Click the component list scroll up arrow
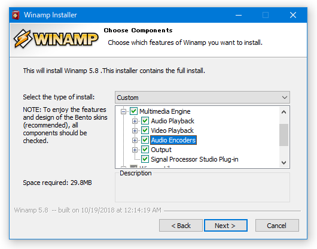317x249 pixels. coord(284,112)
